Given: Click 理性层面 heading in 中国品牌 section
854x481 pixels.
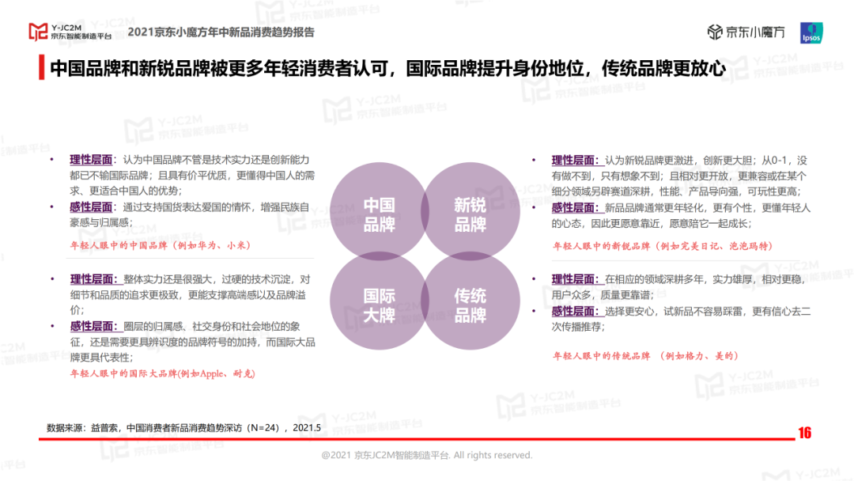Looking at the screenshot, I should point(91,160).
